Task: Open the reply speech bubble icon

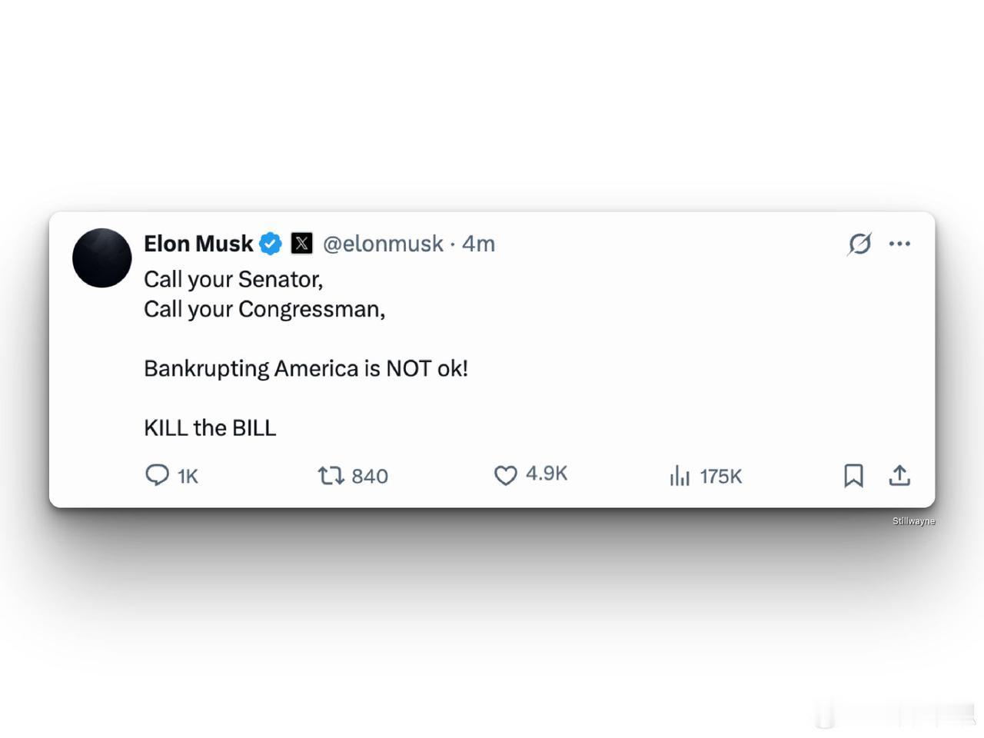Action: click(157, 475)
